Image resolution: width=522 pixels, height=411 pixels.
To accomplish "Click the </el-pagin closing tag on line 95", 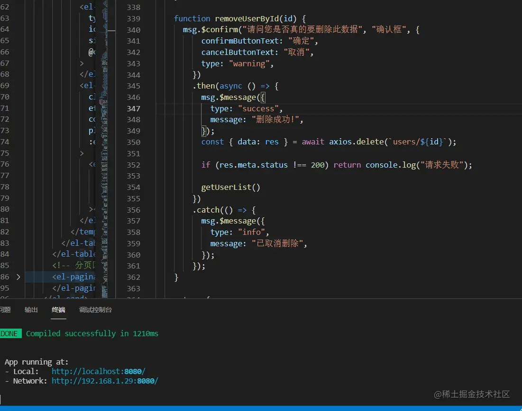I will (73, 288).
